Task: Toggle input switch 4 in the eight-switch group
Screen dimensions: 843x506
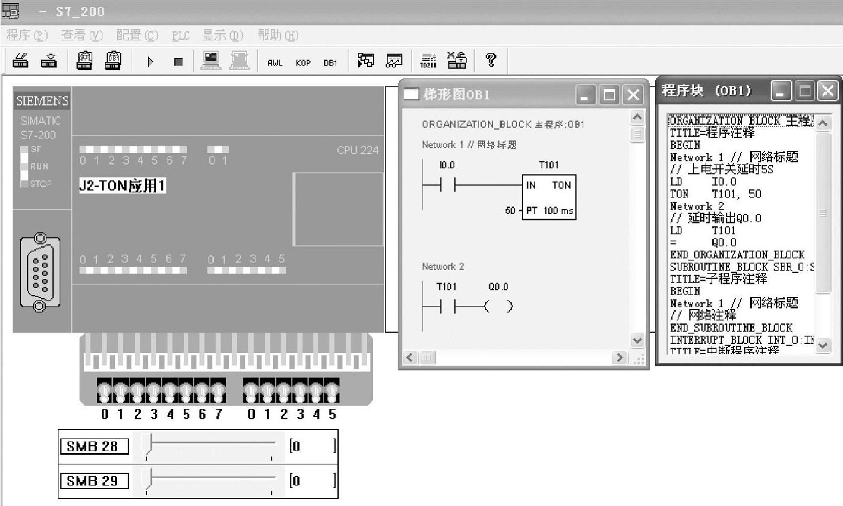Action: [170, 391]
